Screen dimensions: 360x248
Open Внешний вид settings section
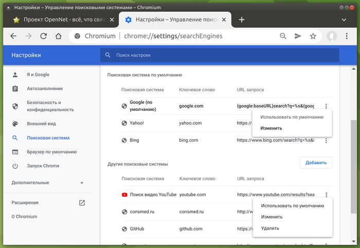tap(41, 124)
